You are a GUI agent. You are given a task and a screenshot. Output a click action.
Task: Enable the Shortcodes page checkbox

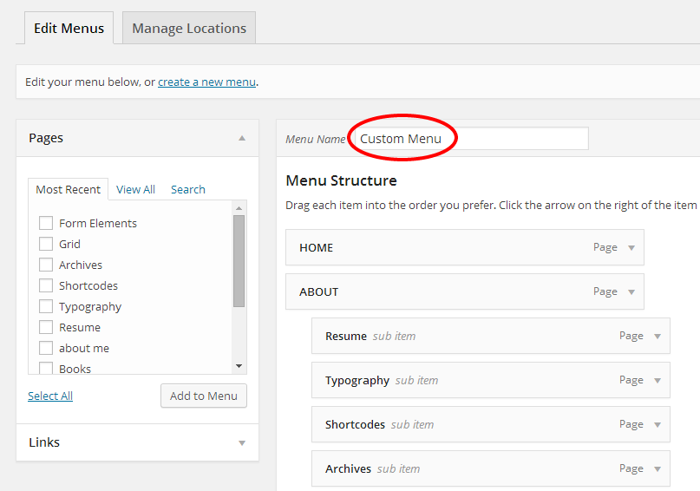click(x=46, y=285)
